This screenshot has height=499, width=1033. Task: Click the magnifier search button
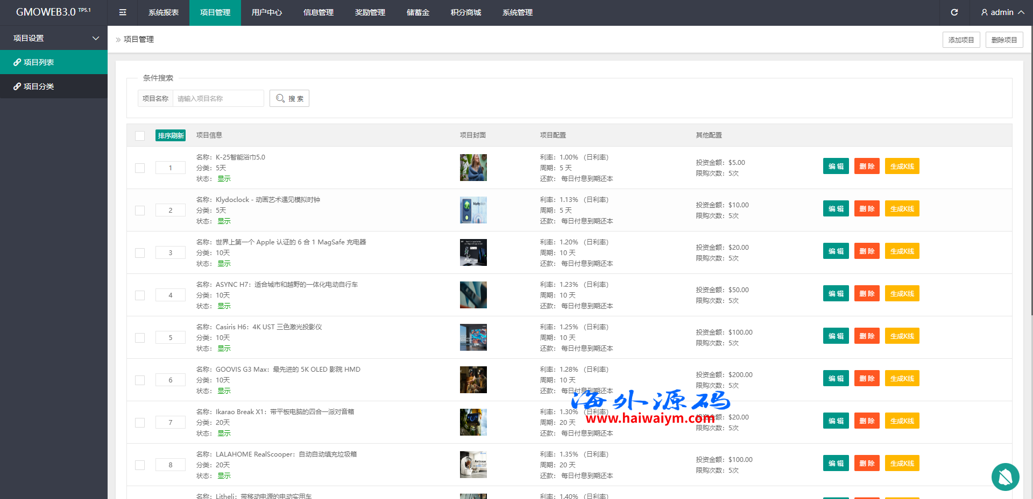pos(289,98)
